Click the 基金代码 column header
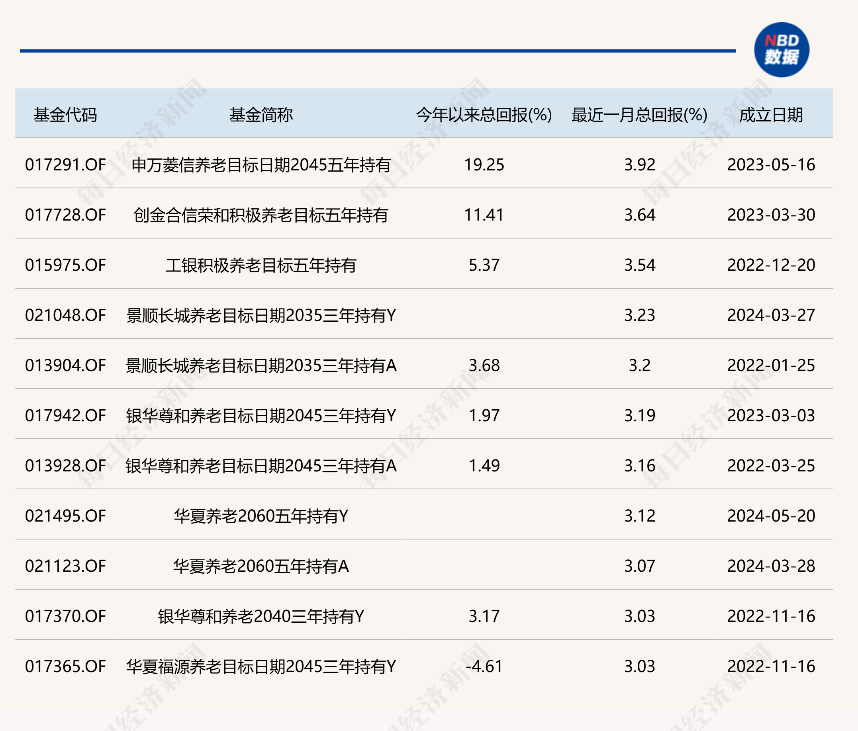 [x=65, y=115]
